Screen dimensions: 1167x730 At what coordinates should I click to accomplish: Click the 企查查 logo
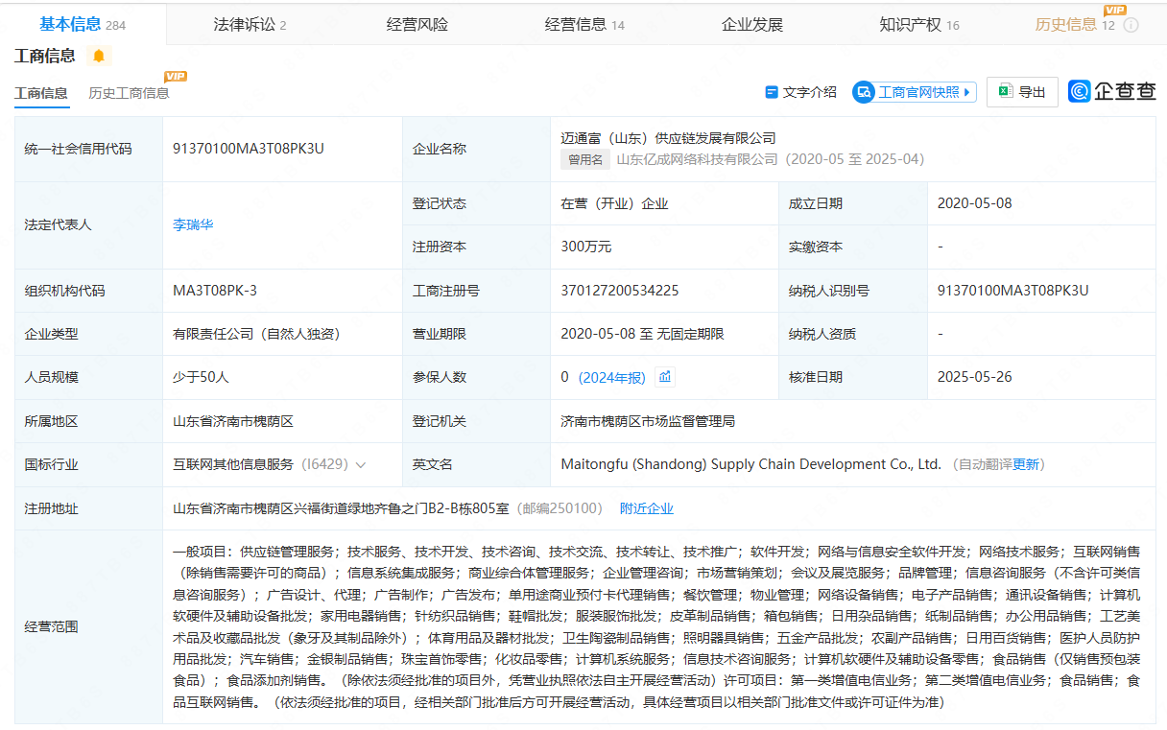coord(1112,91)
